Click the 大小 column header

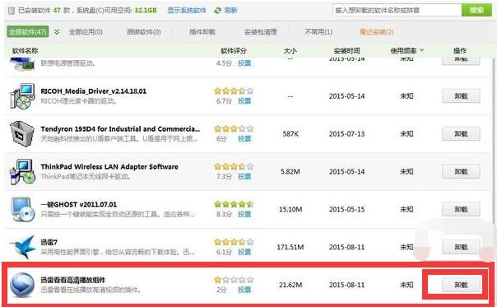tap(290, 51)
